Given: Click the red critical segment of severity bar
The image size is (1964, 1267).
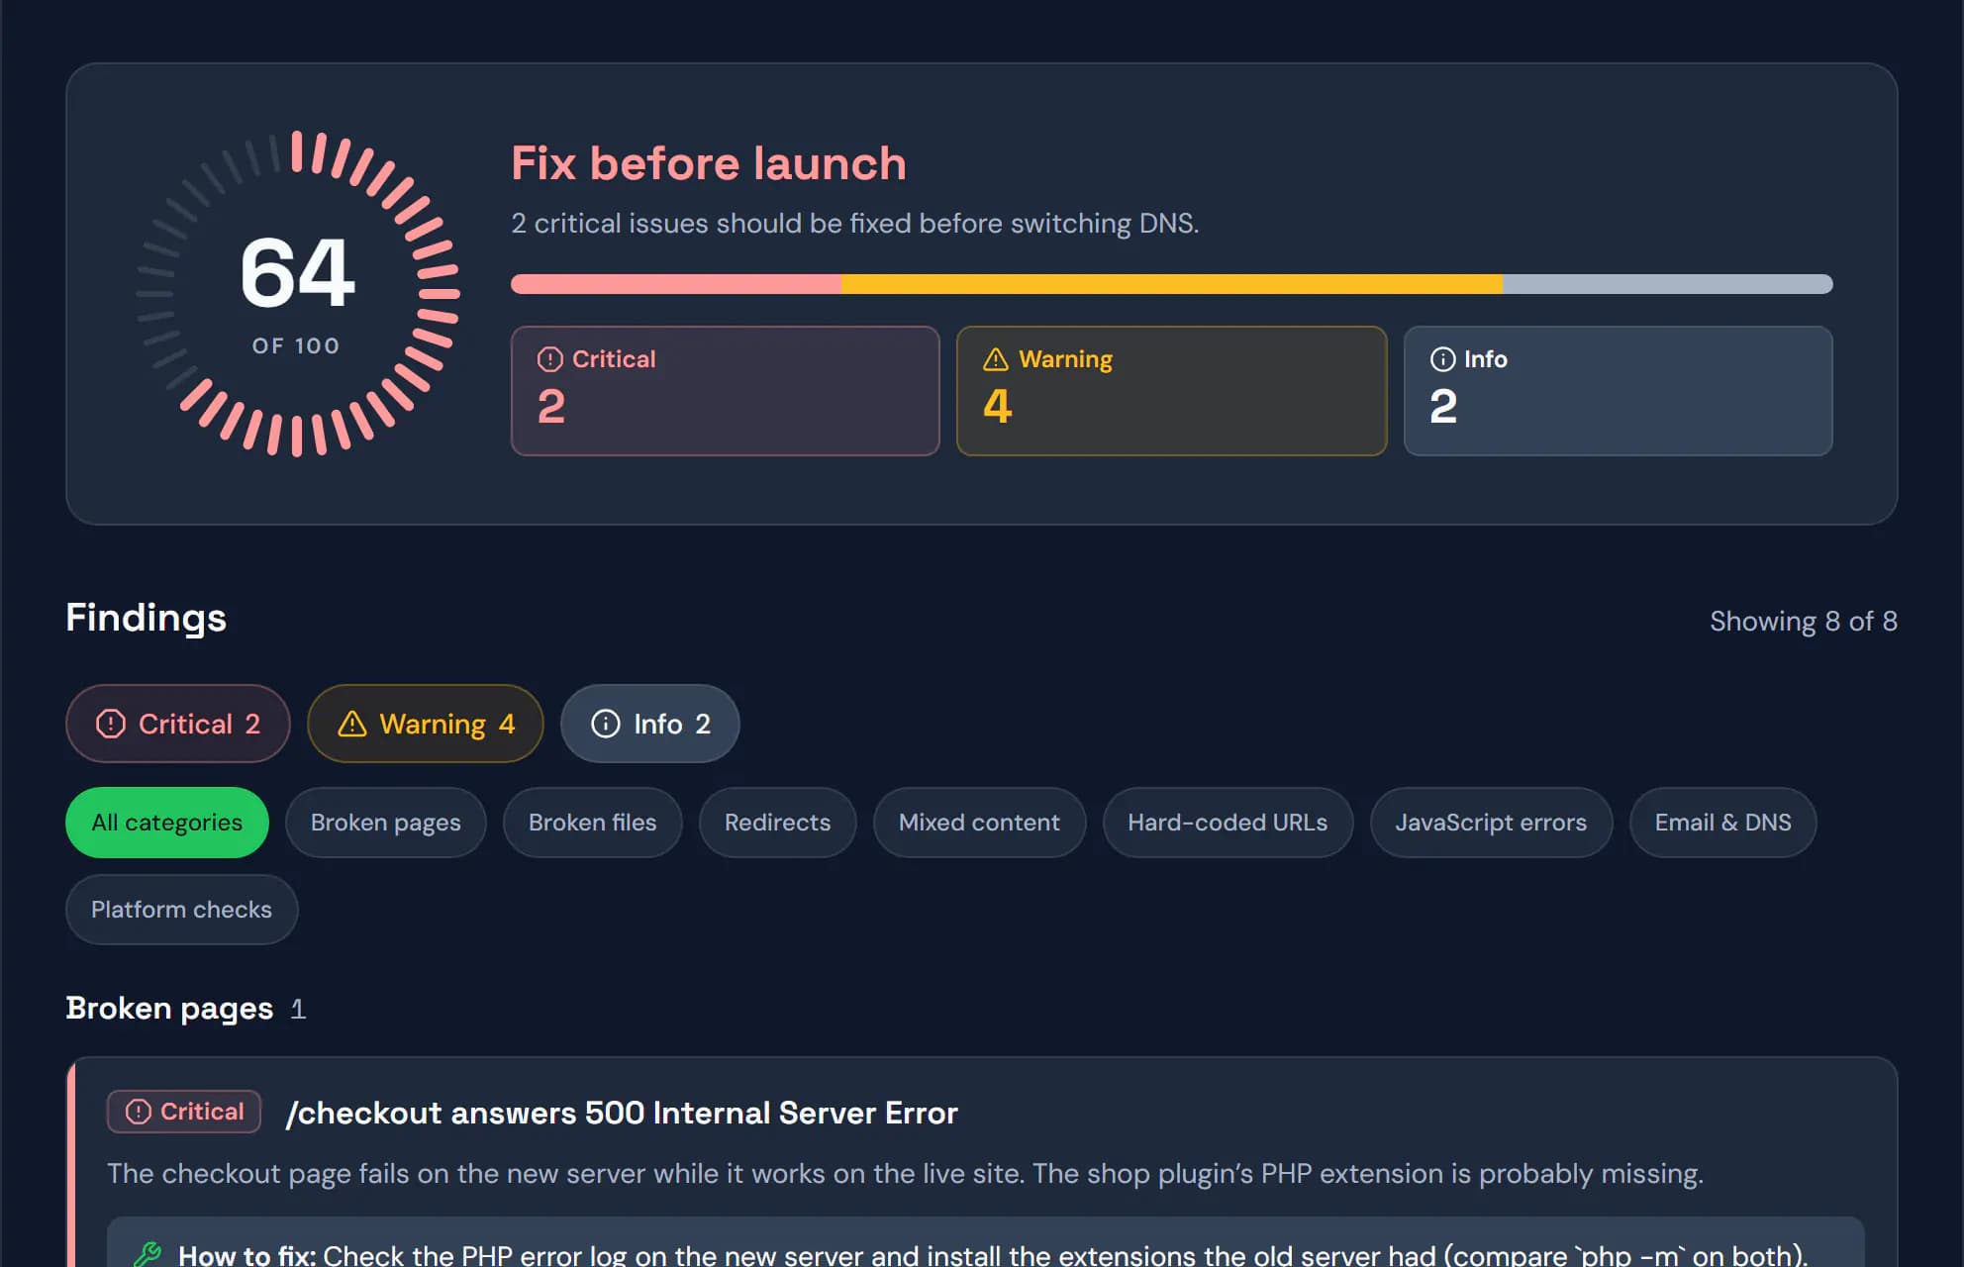Looking at the screenshot, I should (676, 284).
